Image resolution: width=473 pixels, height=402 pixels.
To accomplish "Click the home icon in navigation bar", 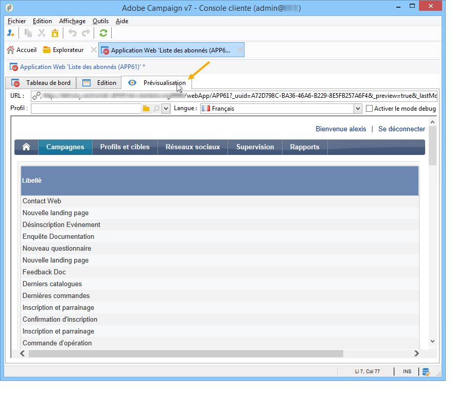I will coord(26,147).
